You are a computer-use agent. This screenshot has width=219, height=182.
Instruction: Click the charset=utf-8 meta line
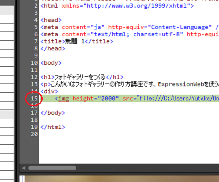tap(129, 34)
